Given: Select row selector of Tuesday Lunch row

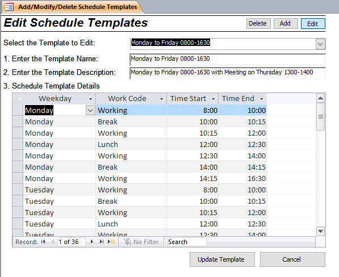Looking at the screenshot, I should click(x=18, y=224).
